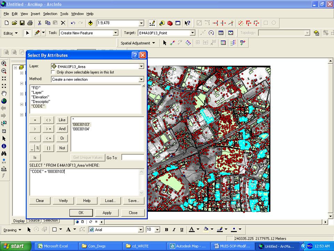Select the Edit Tool arrow

click(x=27, y=33)
